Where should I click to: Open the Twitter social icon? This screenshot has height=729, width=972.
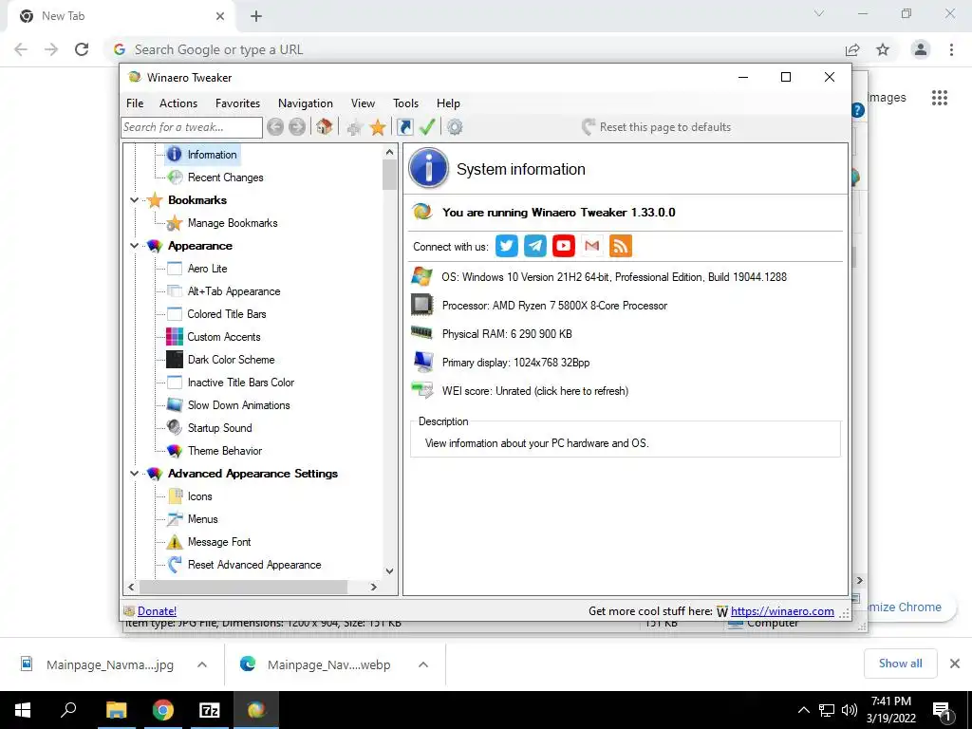(x=507, y=246)
